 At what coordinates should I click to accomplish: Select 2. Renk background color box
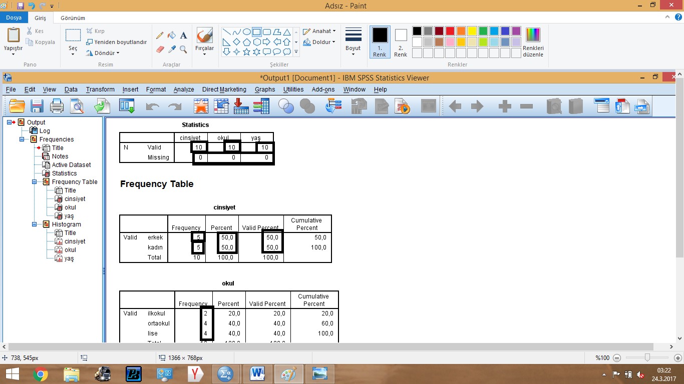coord(401,42)
